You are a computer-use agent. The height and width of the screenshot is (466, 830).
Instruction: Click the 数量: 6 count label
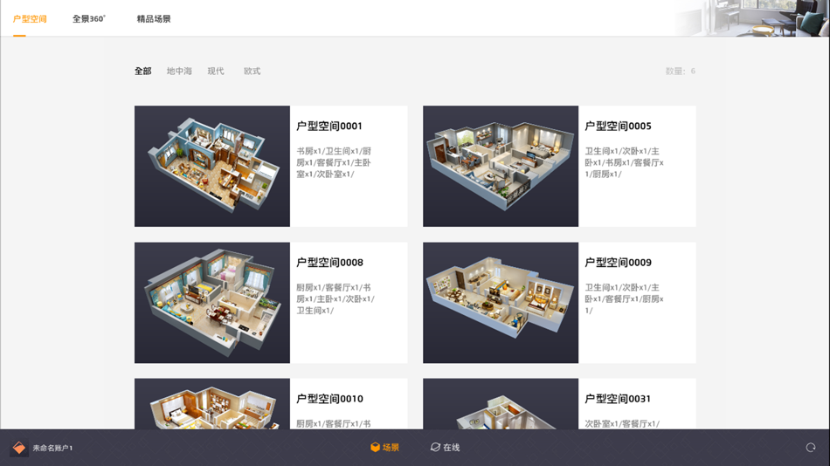pyautogui.click(x=681, y=71)
